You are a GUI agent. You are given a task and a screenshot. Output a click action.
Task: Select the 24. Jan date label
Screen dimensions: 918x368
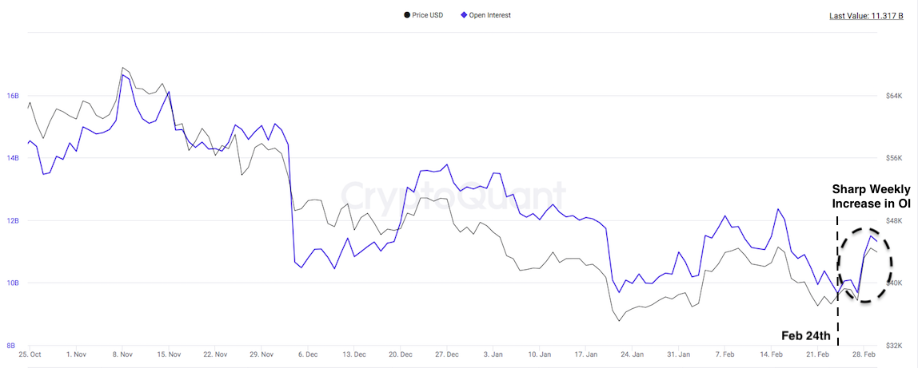[633, 354]
